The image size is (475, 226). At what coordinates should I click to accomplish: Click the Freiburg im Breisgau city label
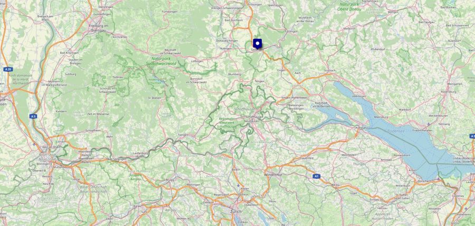[99, 27]
